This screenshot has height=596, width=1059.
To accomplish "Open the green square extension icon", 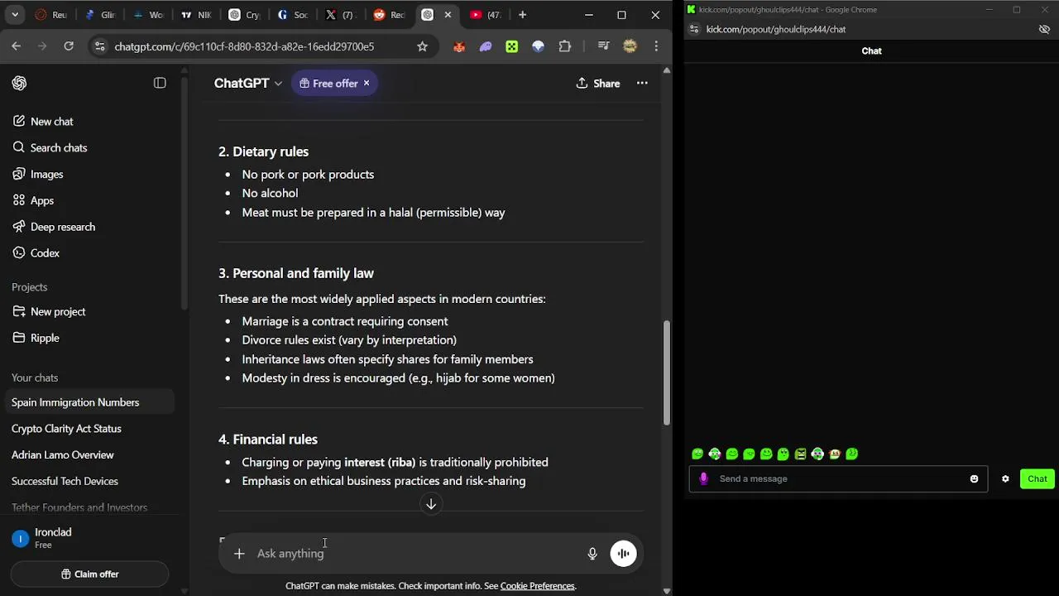I will [512, 46].
